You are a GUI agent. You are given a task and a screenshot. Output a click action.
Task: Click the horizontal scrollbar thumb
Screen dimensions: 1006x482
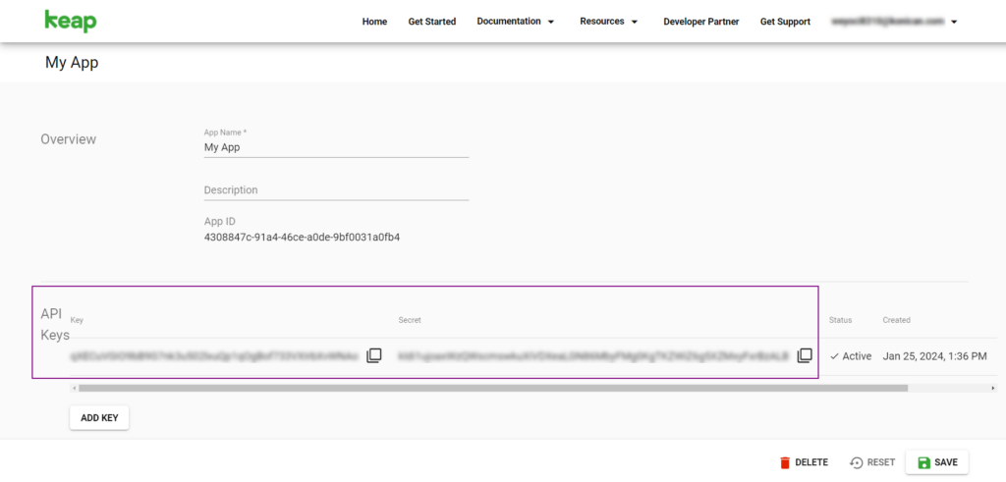[493, 388]
